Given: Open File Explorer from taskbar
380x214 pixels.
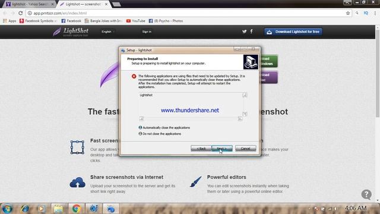Looking at the screenshot, I should [58, 209].
